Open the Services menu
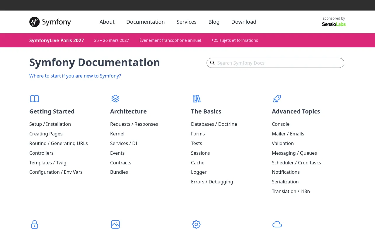Screen dimensions: 375x234 click(x=186, y=22)
